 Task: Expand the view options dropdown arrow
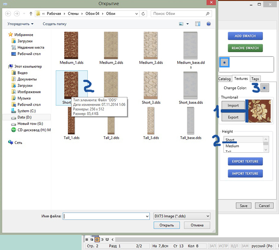click(x=188, y=24)
